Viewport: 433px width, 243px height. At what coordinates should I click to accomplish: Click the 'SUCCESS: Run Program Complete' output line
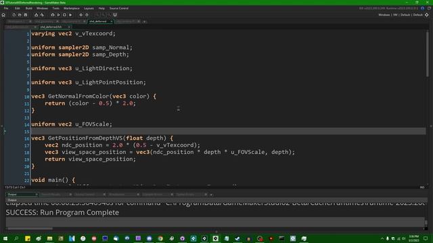pos(62,213)
